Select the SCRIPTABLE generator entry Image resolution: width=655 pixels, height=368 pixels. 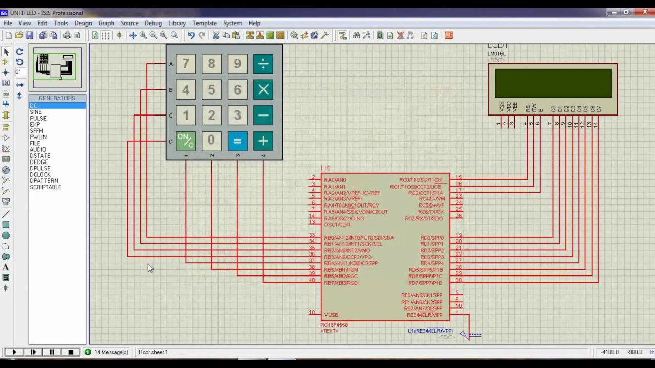click(57, 187)
